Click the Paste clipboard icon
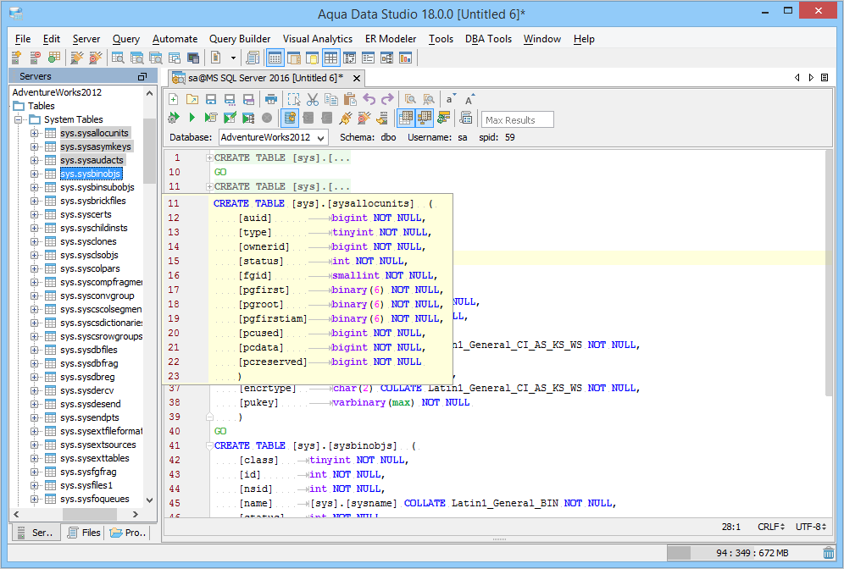 point(349,99)
